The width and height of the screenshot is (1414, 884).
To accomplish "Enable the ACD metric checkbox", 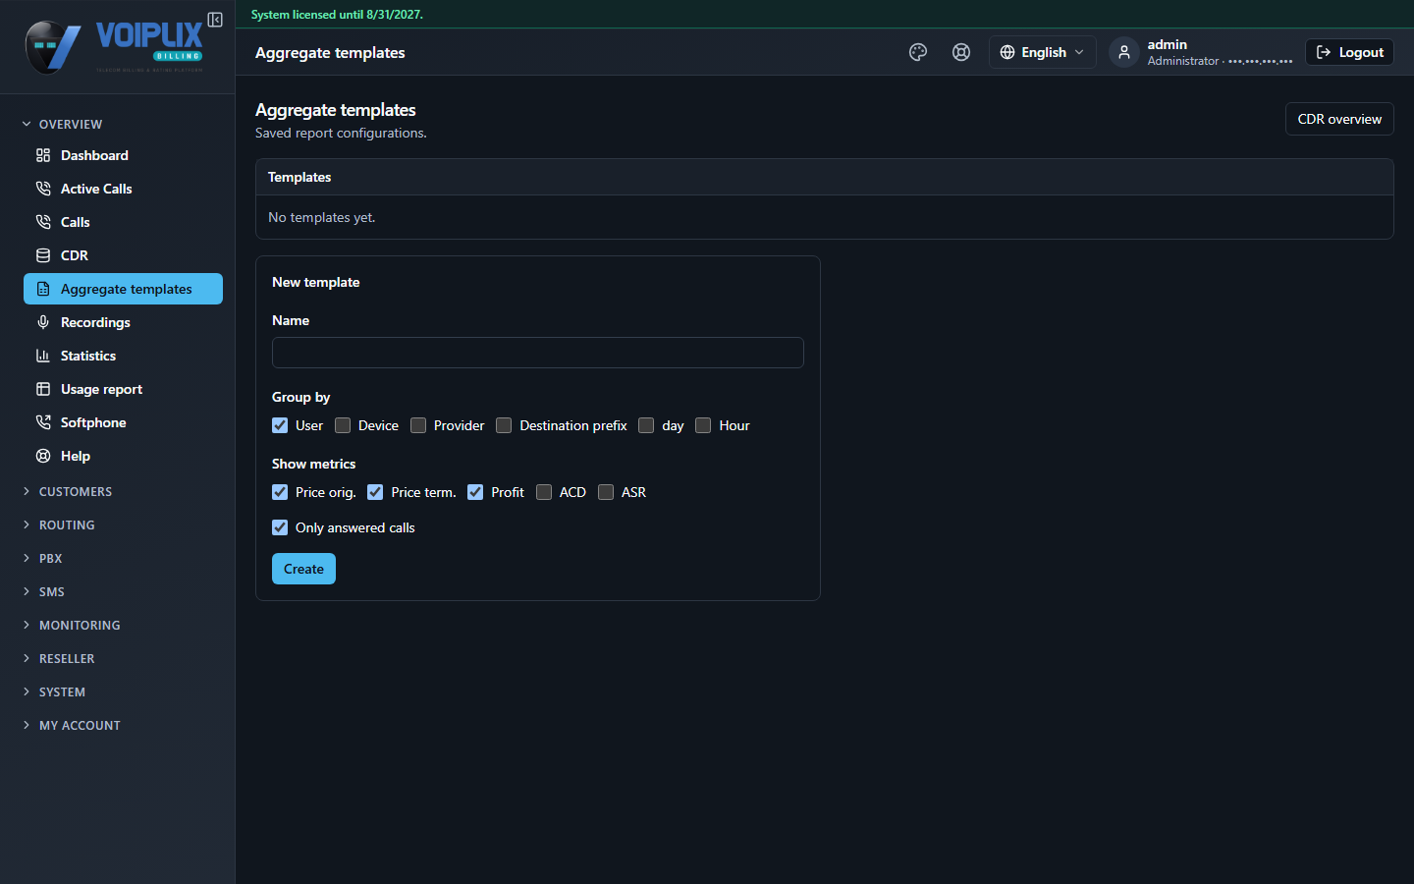I will 544,492.
